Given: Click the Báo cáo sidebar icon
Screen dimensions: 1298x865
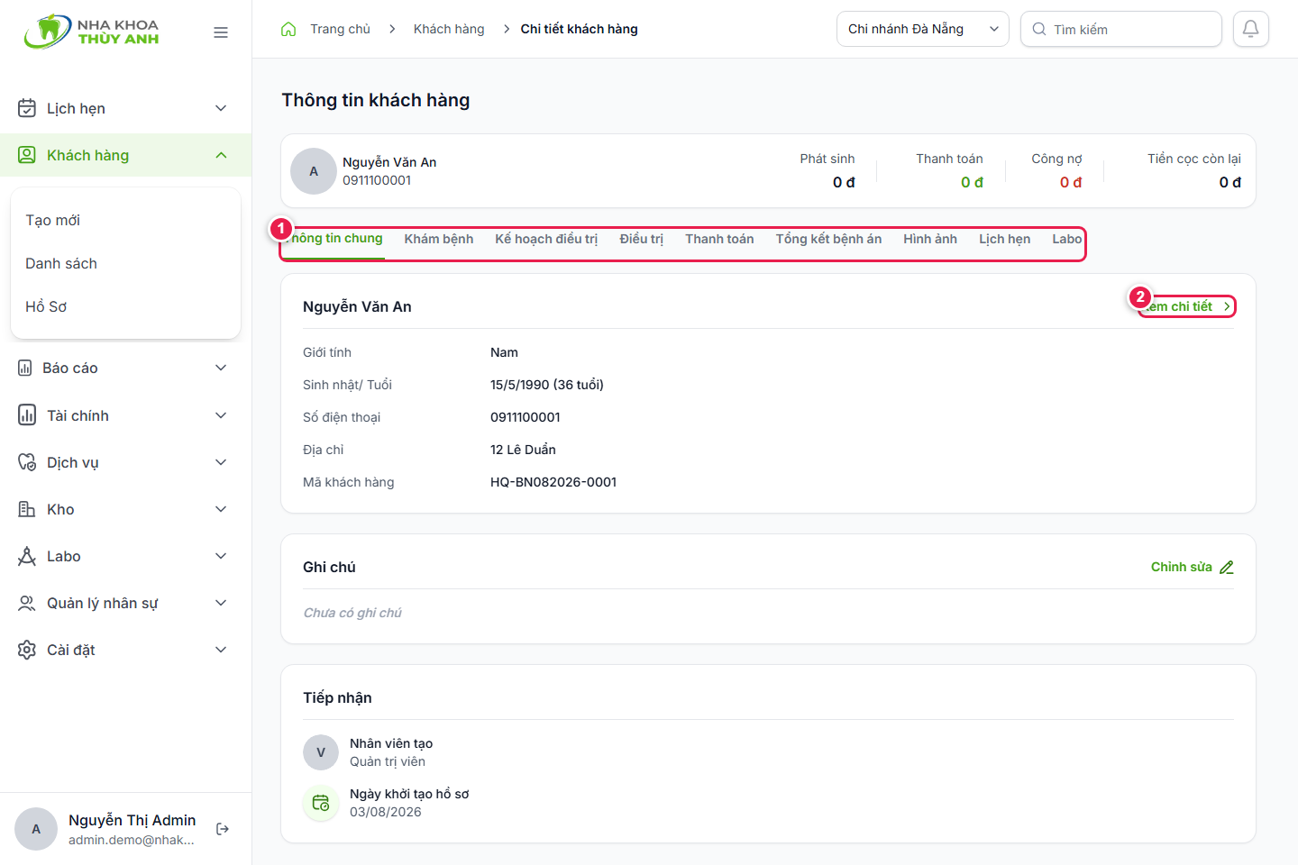Looking at the screenshot, I should (25, 368).
